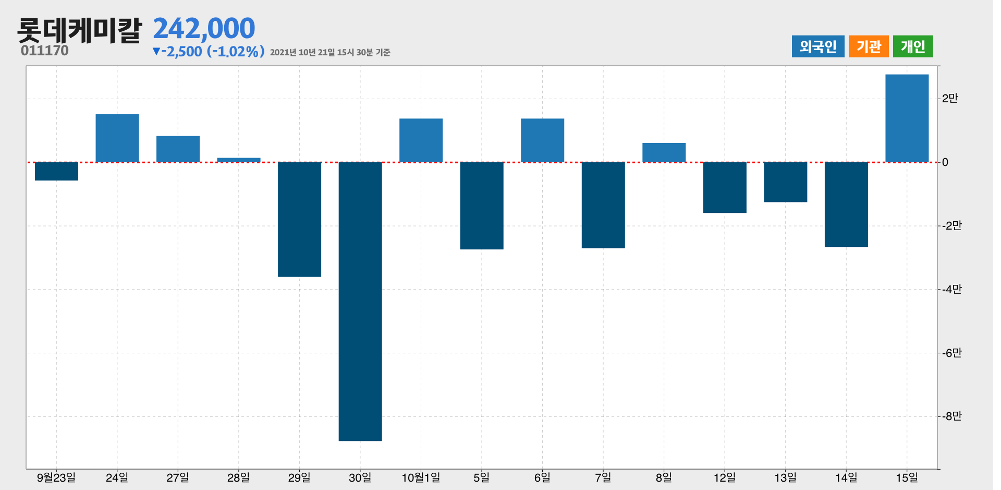The height and width of the screenshot is (490, 1001).
Task: Click the negative bar for 13일
Action: [785, 182]
